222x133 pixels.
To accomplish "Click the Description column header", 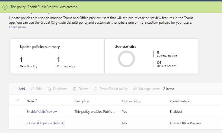I will click(x=82, y=101).
